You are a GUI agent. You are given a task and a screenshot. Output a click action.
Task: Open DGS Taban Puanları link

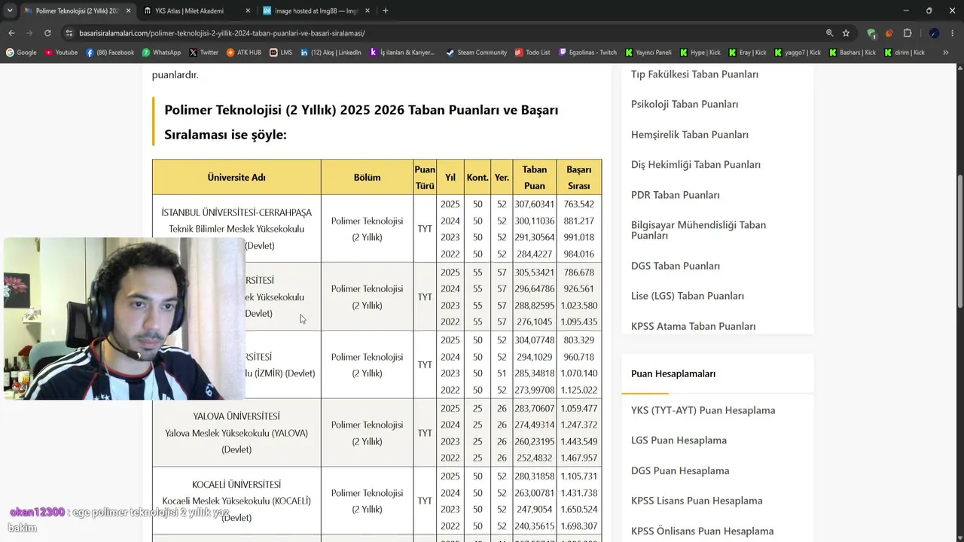[676, 266]
